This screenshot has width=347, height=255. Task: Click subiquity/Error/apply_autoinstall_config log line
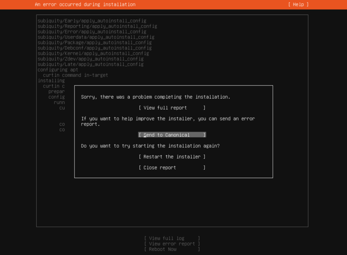click(x=92, y=32)
